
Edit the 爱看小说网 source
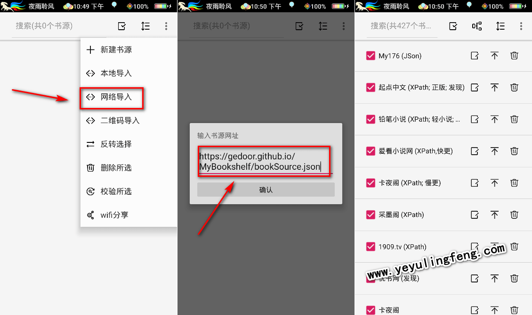[x=475, y=151]
